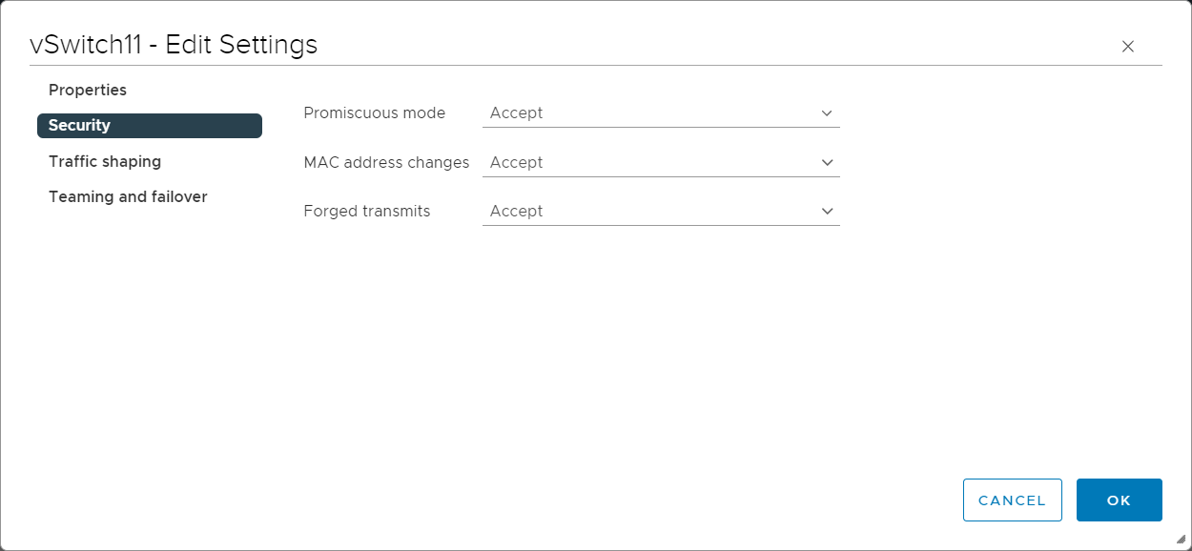Viewport: 1192px width, 551px height.
Task: Open MAC address changes Accept dropdown
Action: 661,162
